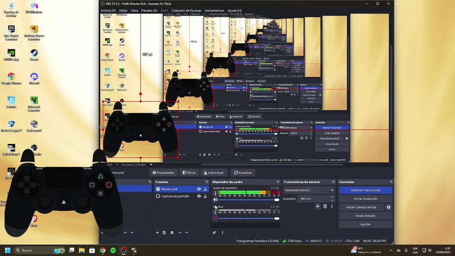This screenshot has width=455, height=256.
Task: Open the Vista menu
Action: pyautogui.click(x=134, y=11)
